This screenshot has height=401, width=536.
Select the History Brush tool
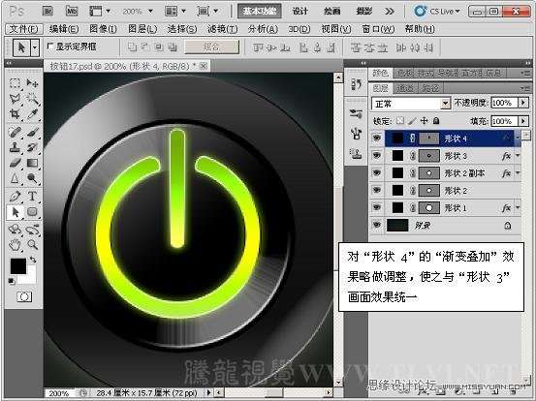pos(33,147)
